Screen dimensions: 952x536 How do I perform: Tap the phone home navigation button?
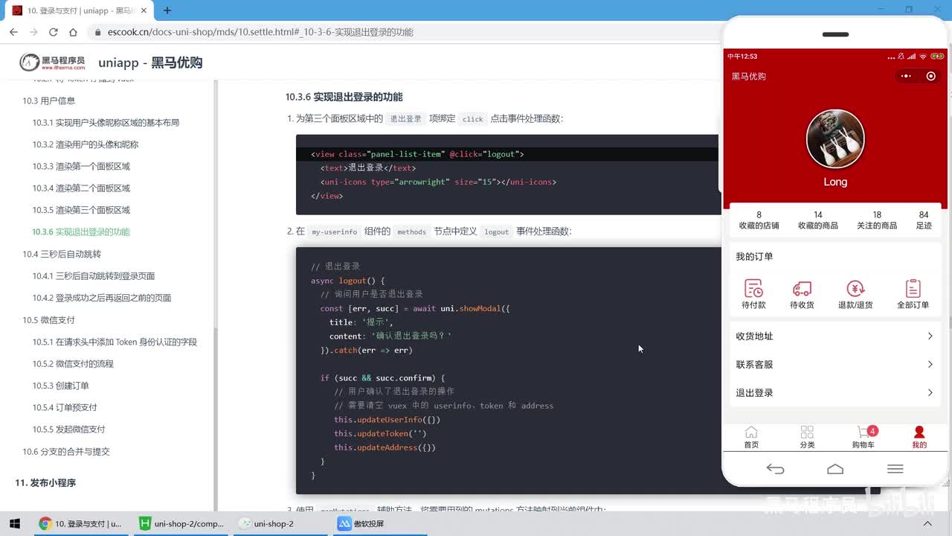point(835,469)
